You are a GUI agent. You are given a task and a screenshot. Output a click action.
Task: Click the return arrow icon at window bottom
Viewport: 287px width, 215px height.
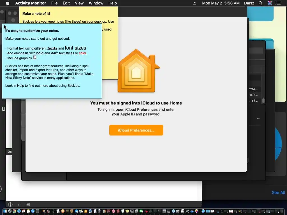(x=19, y=204)
